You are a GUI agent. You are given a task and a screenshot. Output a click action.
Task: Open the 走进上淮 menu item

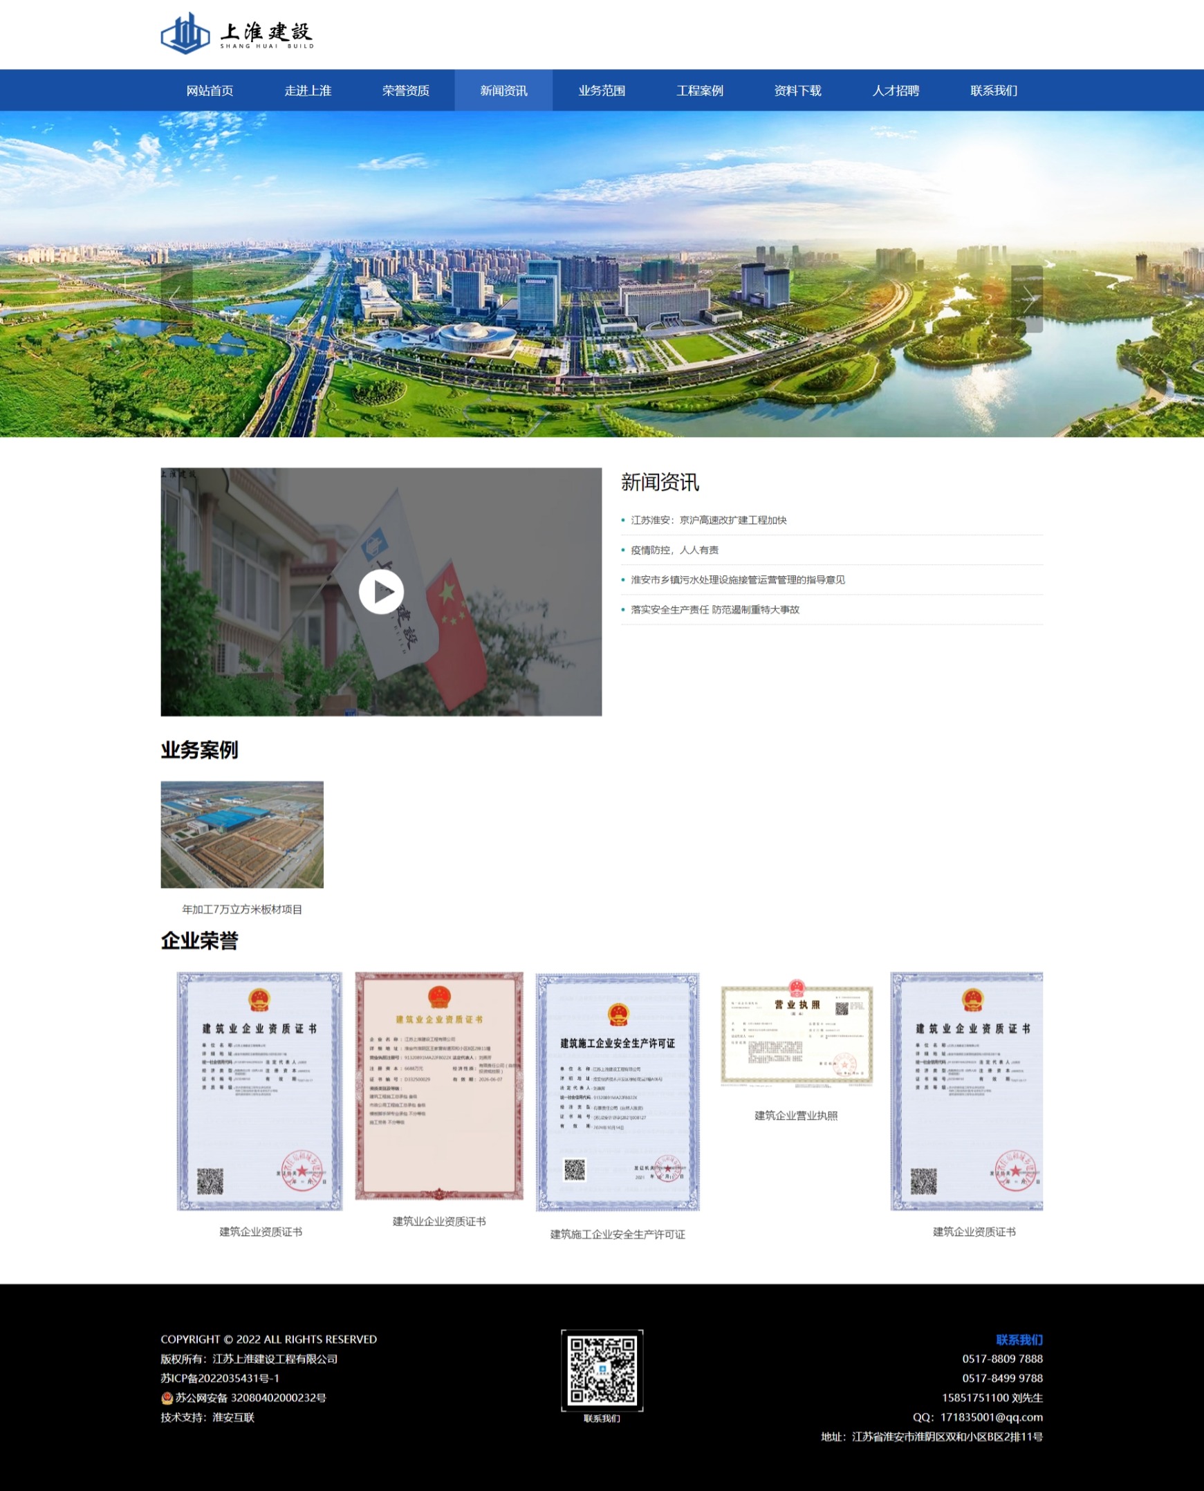tap(307, 91)
